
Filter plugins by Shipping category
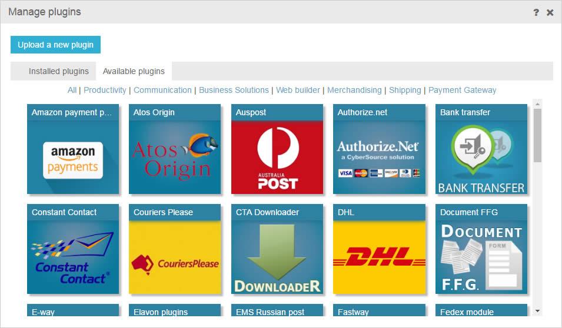point(405,90)
